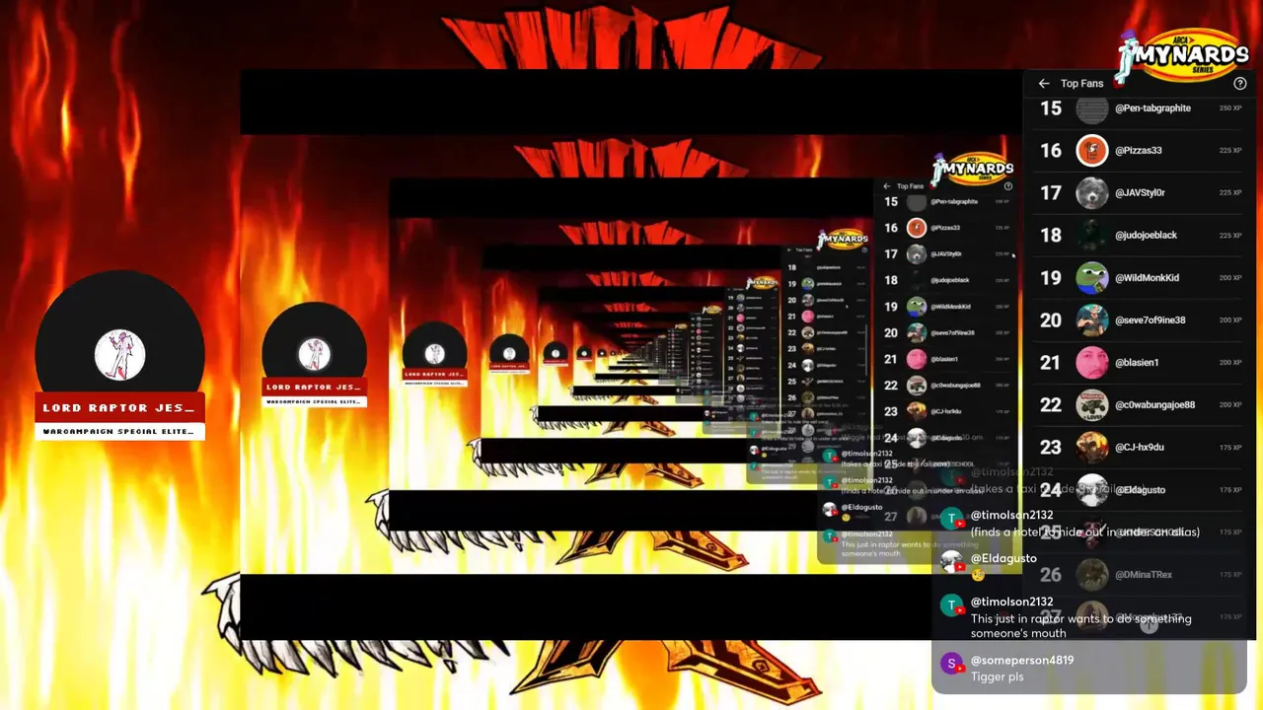Open @Pizzas33's orange avatar

[1091, 151]
